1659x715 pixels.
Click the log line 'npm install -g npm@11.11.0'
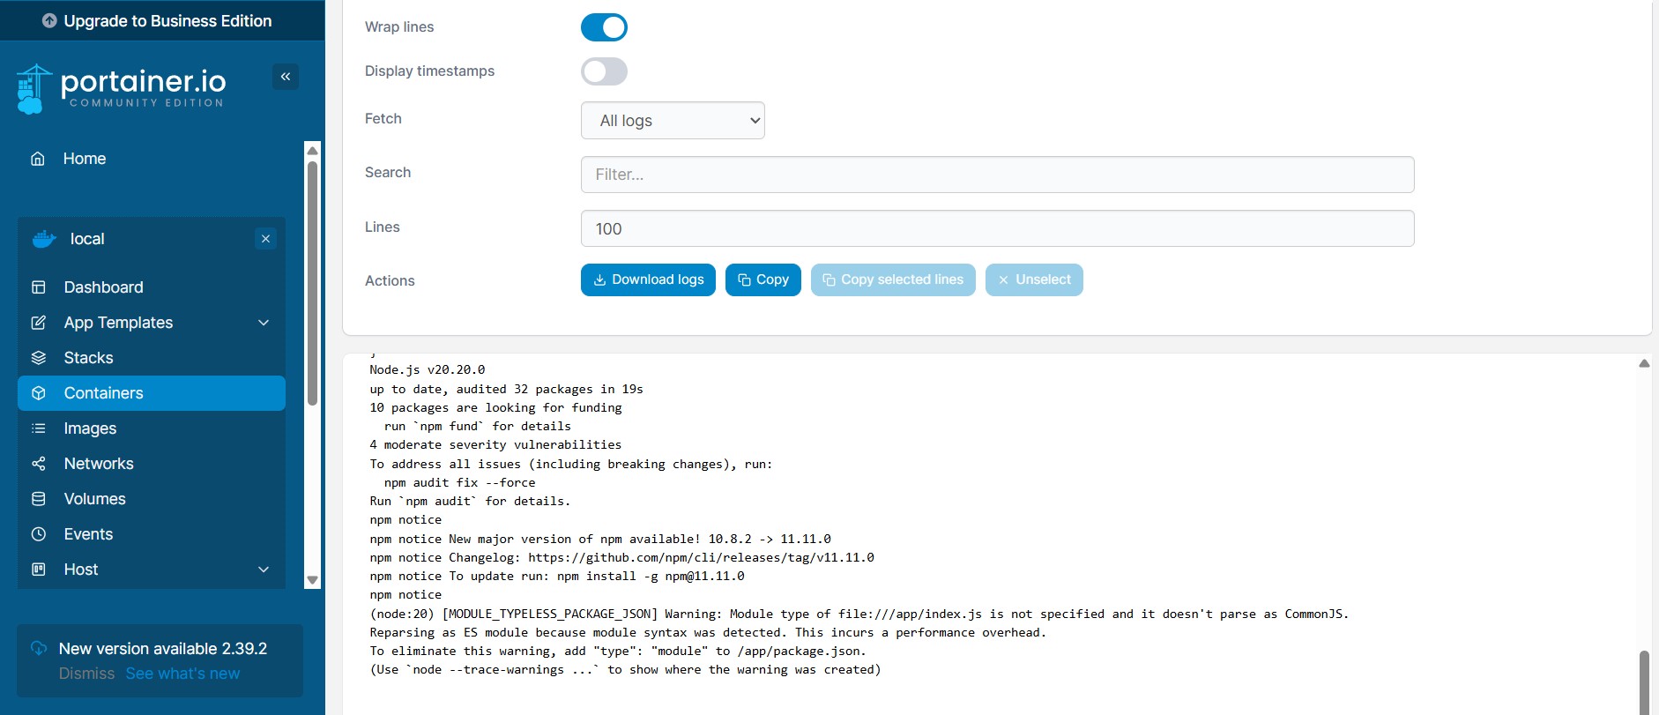pos(557,577)
